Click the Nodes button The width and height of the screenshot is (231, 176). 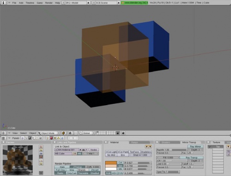94,150
